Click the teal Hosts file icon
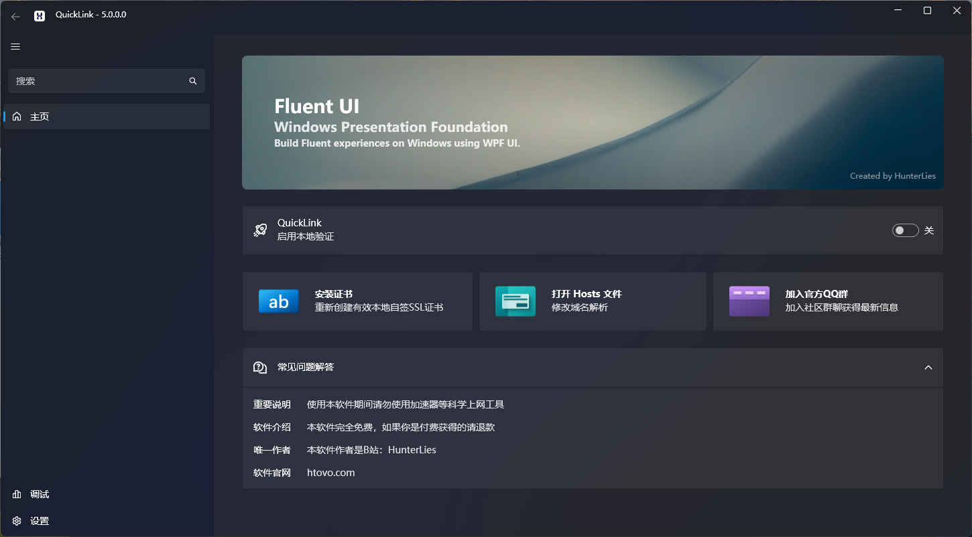 coord(515,301)
